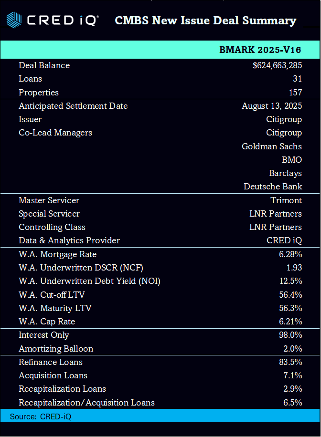This screenshot has height=437, width=321.
Task: Select Goldman Sachs co-lead manager entry
Action: (272, 146)
